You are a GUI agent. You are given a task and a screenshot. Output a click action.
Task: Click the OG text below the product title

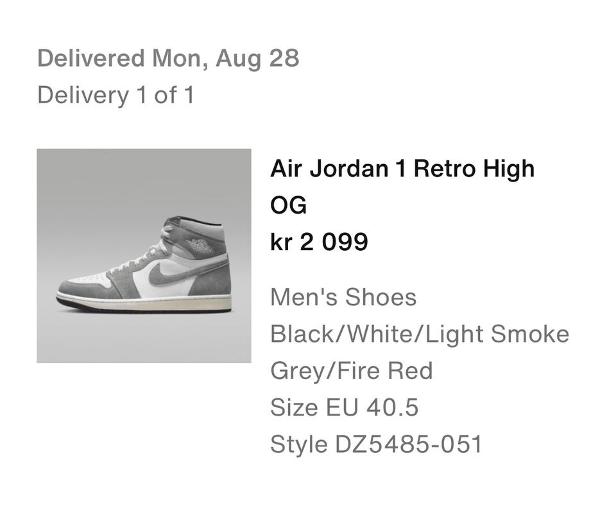coord(288,205)
